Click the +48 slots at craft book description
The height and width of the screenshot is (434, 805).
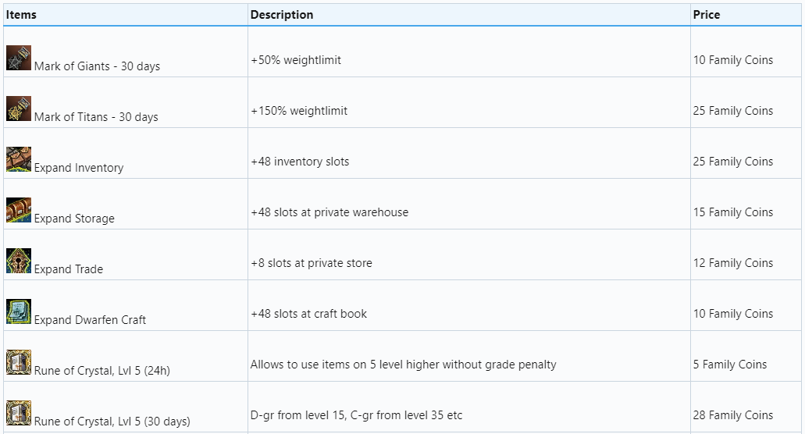(x=308, y=314)
